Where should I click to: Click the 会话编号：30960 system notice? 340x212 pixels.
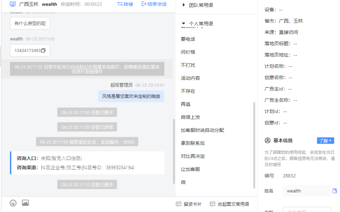pos(87,142)
